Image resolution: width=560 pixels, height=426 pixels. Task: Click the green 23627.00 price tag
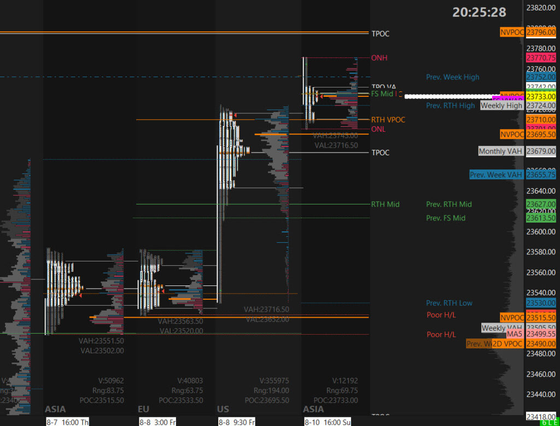point(541,204)
